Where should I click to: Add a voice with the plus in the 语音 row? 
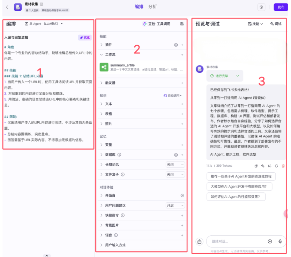(182, 235)
